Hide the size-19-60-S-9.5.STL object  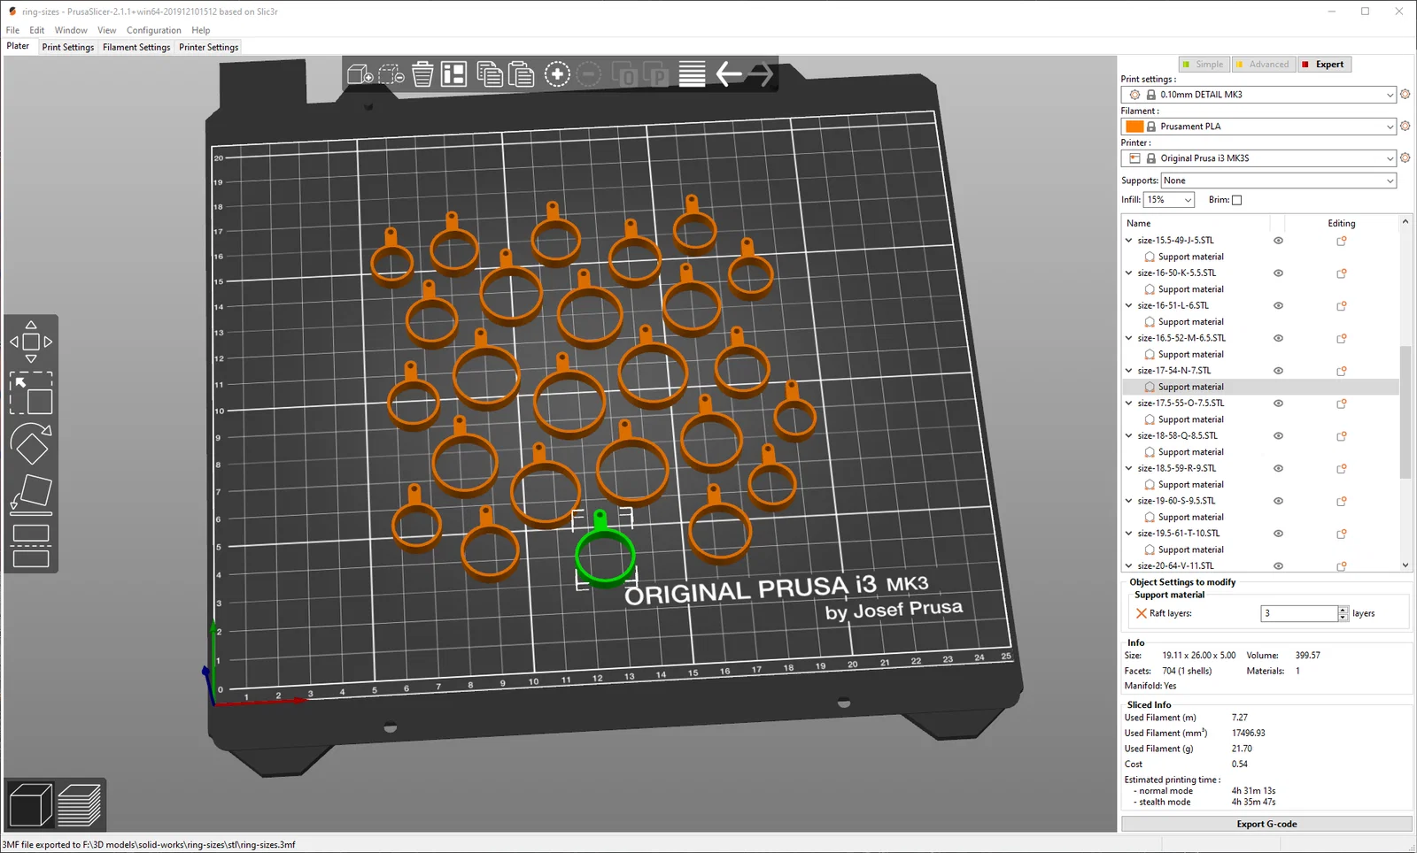1278,501
